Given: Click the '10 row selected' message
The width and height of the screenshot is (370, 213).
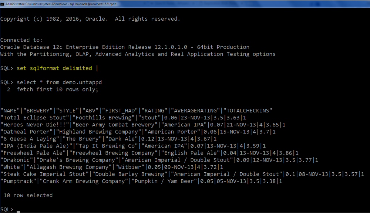Looking at the screenshot, I should (28, 195).
